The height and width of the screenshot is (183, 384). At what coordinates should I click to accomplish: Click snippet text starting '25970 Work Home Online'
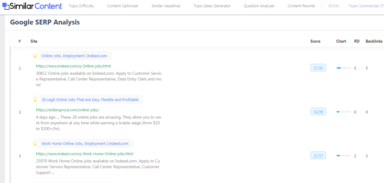coord(98,167)
